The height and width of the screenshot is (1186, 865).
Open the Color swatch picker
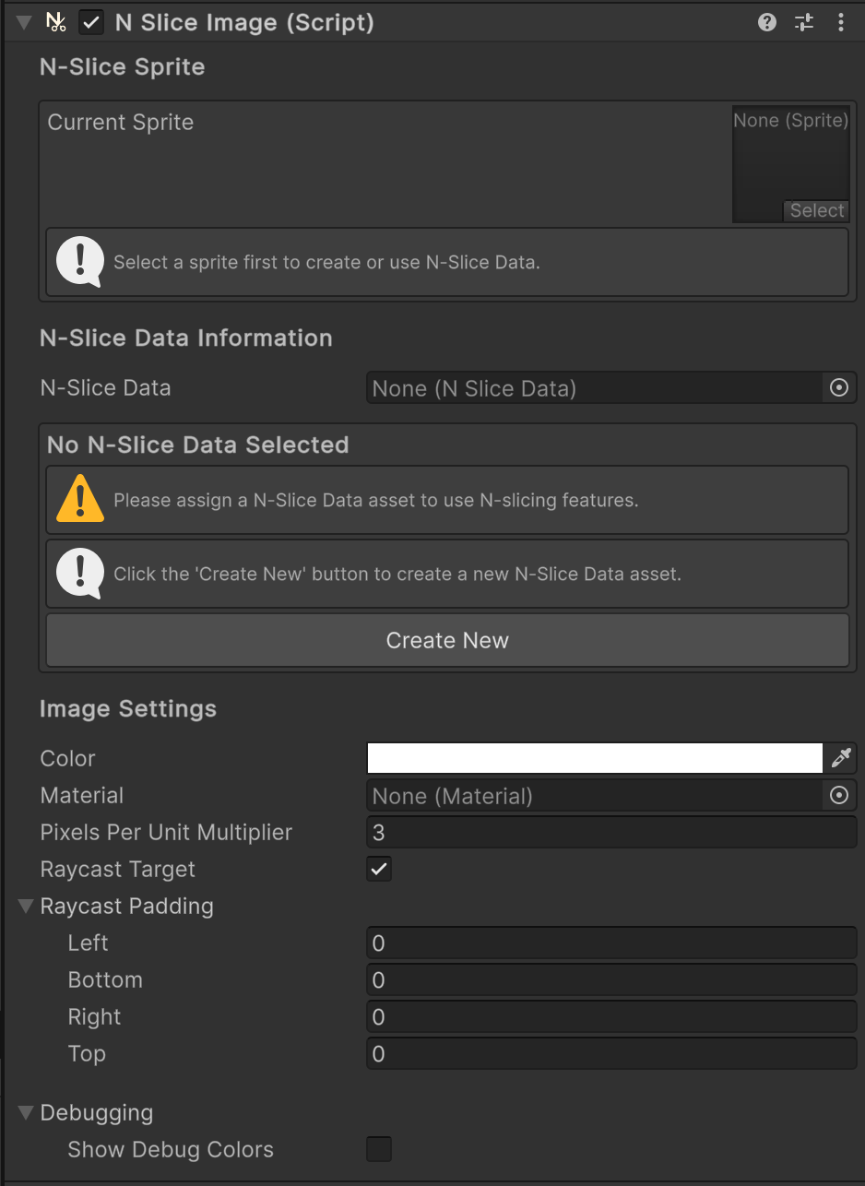pyautogui.click(x=595, y=758)
